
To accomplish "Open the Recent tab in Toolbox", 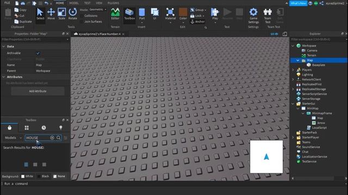I will click(43, 128).
